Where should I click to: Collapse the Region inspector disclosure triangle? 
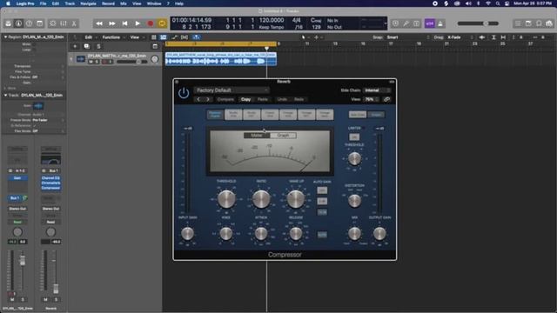[x=5, y=37]
